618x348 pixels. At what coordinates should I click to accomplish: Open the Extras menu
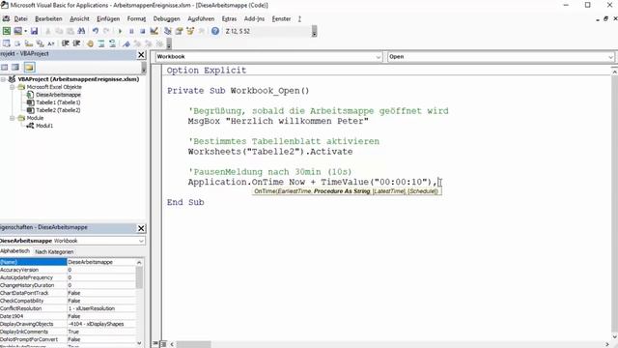tap(229, 18)
